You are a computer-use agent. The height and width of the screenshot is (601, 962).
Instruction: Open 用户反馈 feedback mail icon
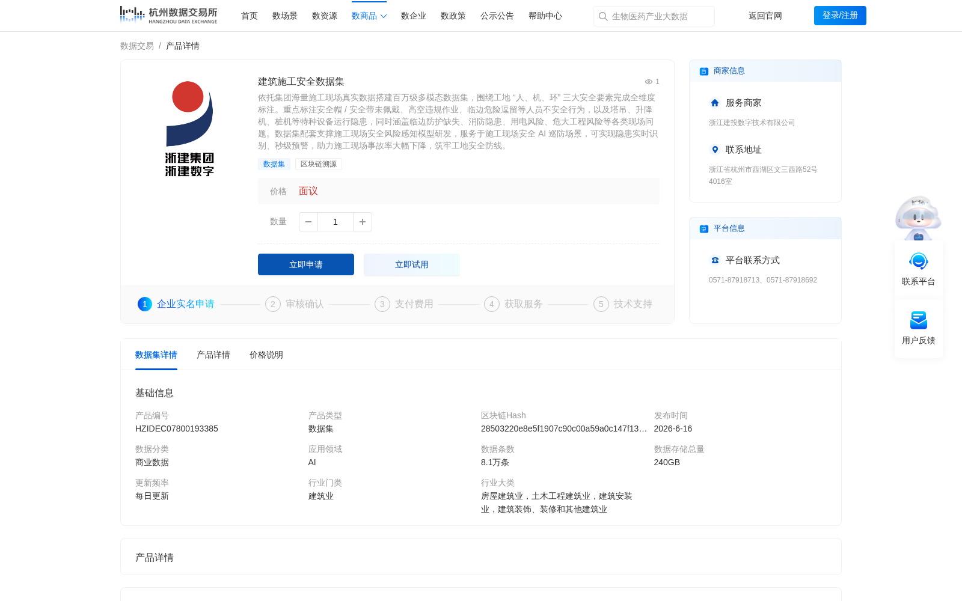pos(919,320)
